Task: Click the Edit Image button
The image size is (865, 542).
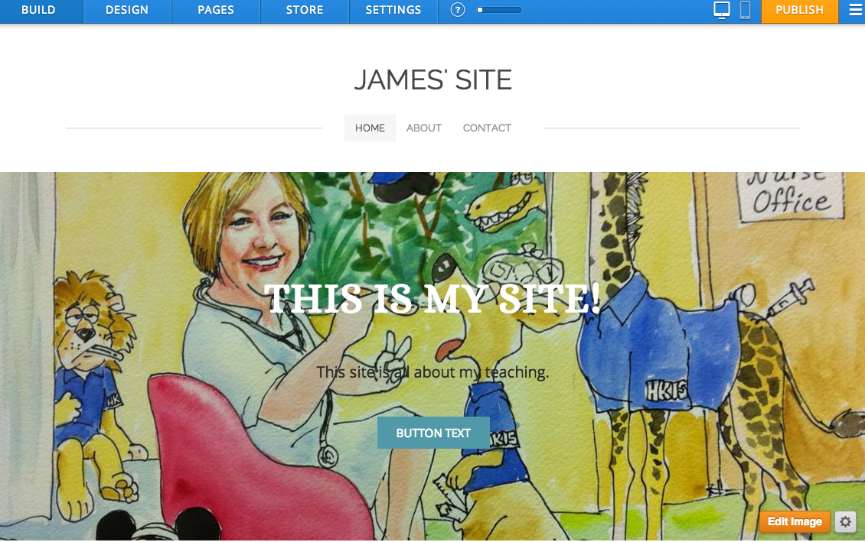Action: pos(795,521)
